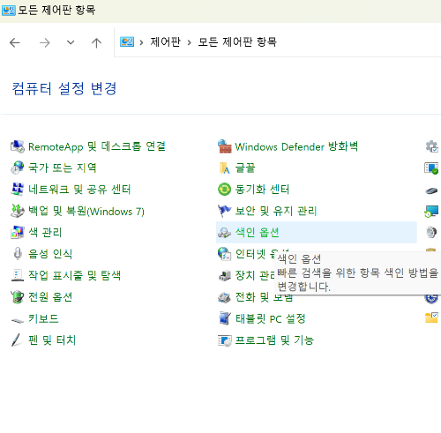Open the 키보드 settings link

coord(43,318)
